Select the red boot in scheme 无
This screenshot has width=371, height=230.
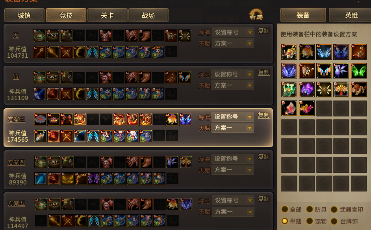pyautogui.click(x=145, y=36)
